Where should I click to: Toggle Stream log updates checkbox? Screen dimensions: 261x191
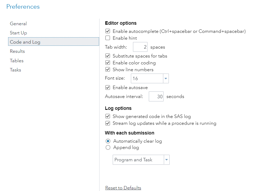point(108,123)
